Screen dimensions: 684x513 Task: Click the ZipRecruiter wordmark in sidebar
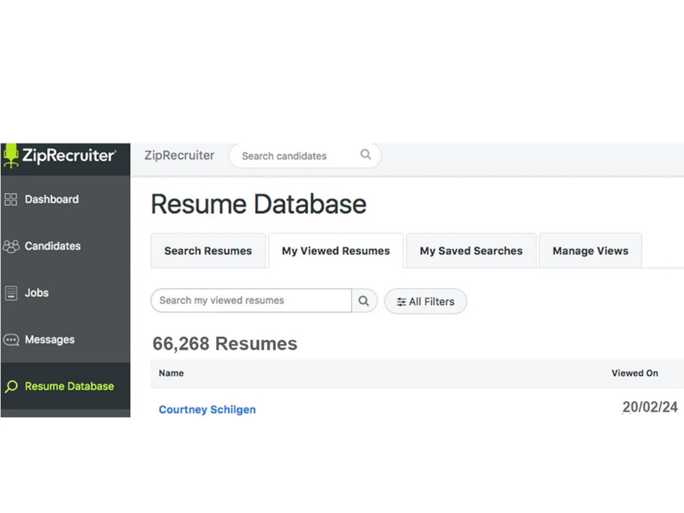[x=69, y=155]
